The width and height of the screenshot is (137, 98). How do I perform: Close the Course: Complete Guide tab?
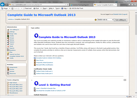pyautogui.click(x=116, y=5)
